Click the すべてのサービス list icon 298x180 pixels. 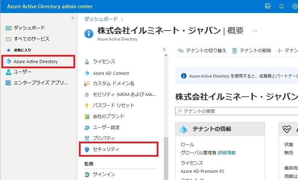click(x=8, y=39)
